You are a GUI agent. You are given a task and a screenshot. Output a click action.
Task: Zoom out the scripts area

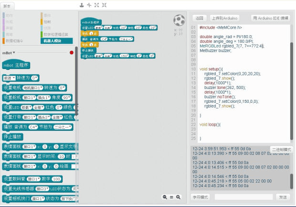pos(165,197)
